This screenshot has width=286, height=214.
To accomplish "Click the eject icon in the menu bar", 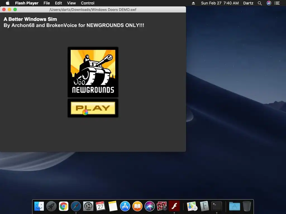I will (193, 3).
